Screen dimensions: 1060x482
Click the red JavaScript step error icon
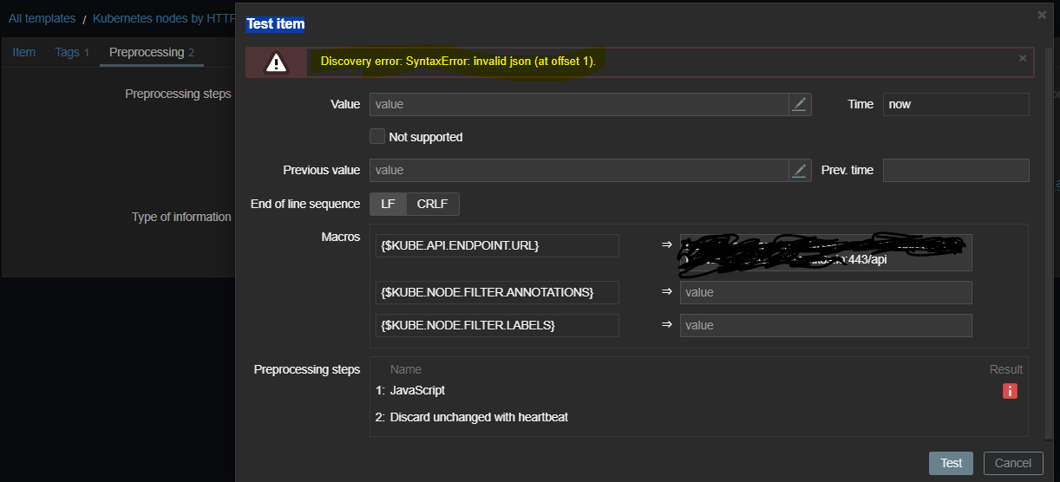(1010, 391)
